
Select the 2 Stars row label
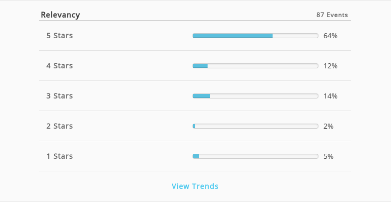pyautogui.click(x=59, y=126)
